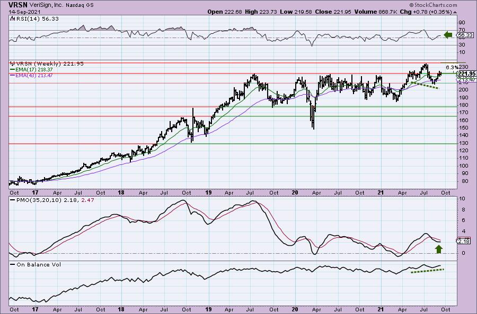Viewport: 477px width, 314px height.
Task: Click the Volume 868.7K value
Action: (x=376, y=12)
